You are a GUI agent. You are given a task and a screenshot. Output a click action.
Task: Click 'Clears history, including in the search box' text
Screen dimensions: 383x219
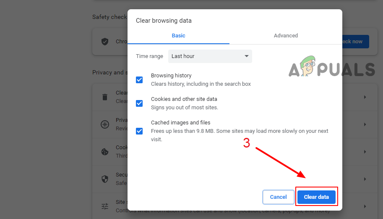coord(201,84)
